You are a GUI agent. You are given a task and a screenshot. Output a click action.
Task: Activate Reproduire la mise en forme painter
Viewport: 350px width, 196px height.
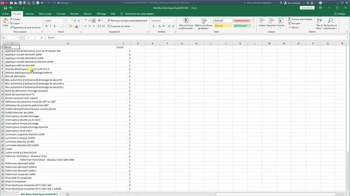[25, 28]
